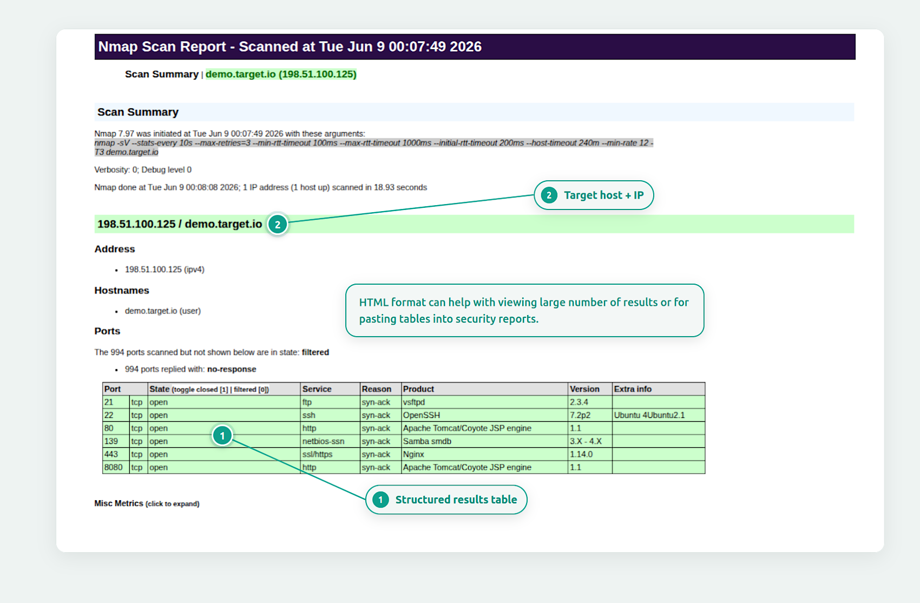Select port 21 cell in table
The width and height of the screenshot is (920, 603).
tap(116, 402)
